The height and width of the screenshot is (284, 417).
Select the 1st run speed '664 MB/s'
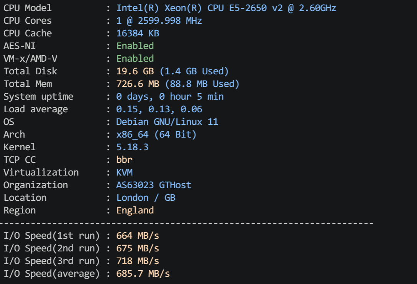tap(138, 236)
